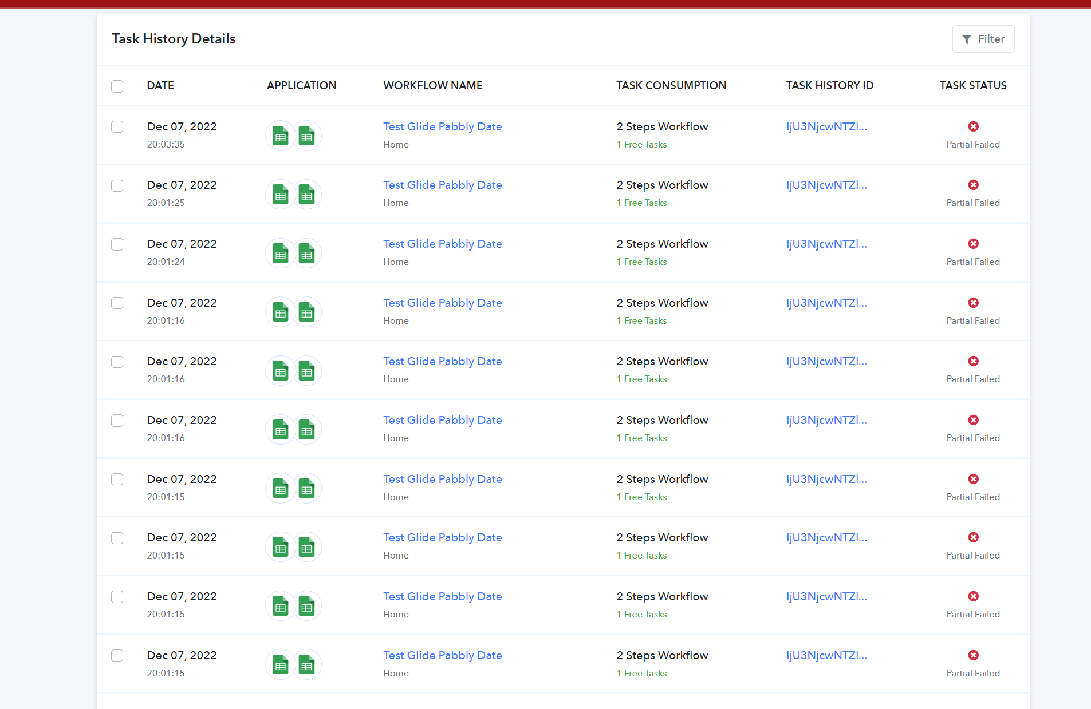The image size is (1091, 709).
Task: Check the row dated 20:01:25
Action: 117,185
